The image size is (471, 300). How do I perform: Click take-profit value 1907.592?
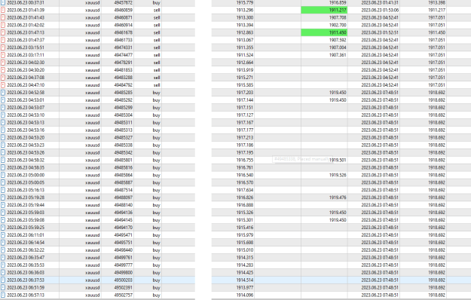click(x=338, y=40)
